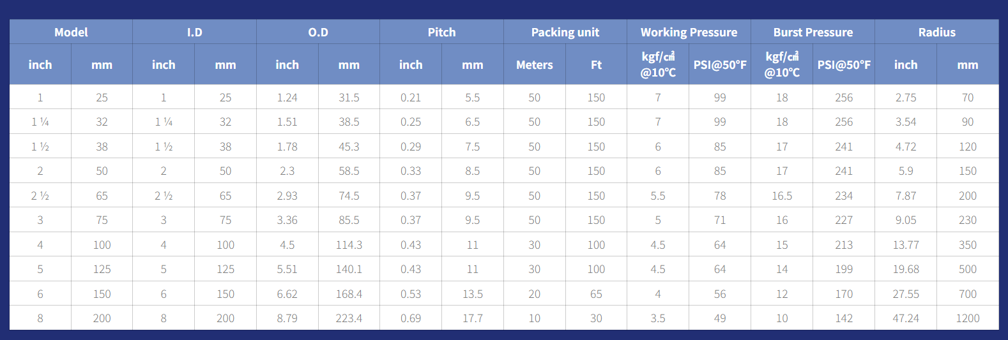Click the O.D header cell
Viewport: 1008px width, 340px height.
point(318,32)
